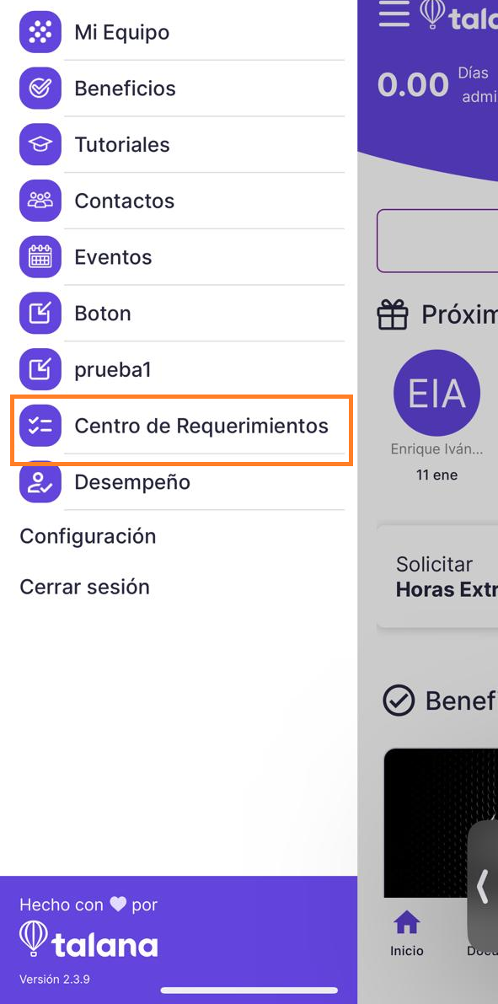Tap the Beneficios checkmark icon
Image resolution: width=498 pixels, height=1004 pixels.
[x=40, y=89]
